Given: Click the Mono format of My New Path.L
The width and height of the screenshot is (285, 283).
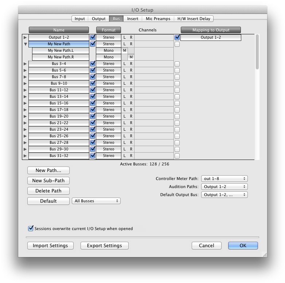Looking at the screenshot, I should coord(109,50).
